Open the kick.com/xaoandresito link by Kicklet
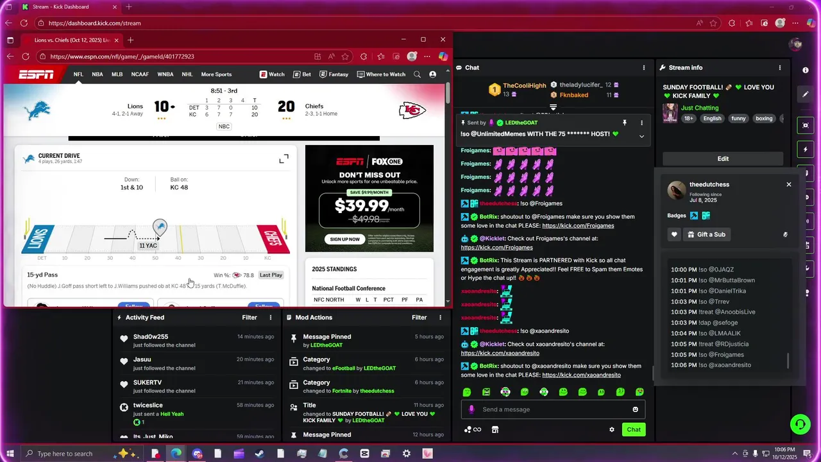This screenshot has height=462, width=821. point(500,353)
